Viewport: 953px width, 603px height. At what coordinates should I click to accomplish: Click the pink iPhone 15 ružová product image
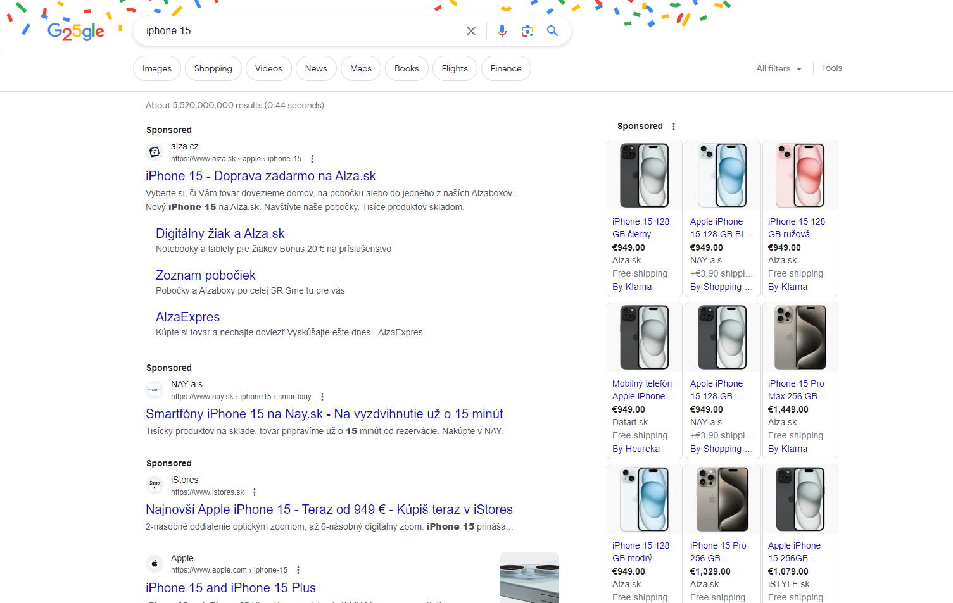pyautogui.click(x=800, y=175)
